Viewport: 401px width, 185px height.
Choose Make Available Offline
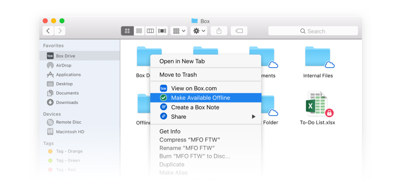coord(206,97)
